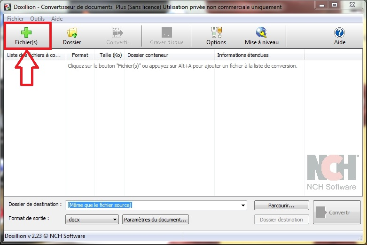Maximize the Doxillion window
The width and height of the screenshot is (367, 245).
click(335, 5)
